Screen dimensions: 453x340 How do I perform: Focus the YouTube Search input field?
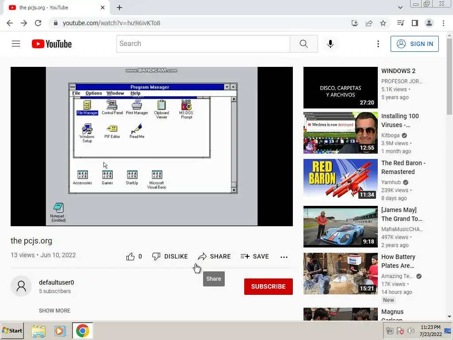coord(203,44)
